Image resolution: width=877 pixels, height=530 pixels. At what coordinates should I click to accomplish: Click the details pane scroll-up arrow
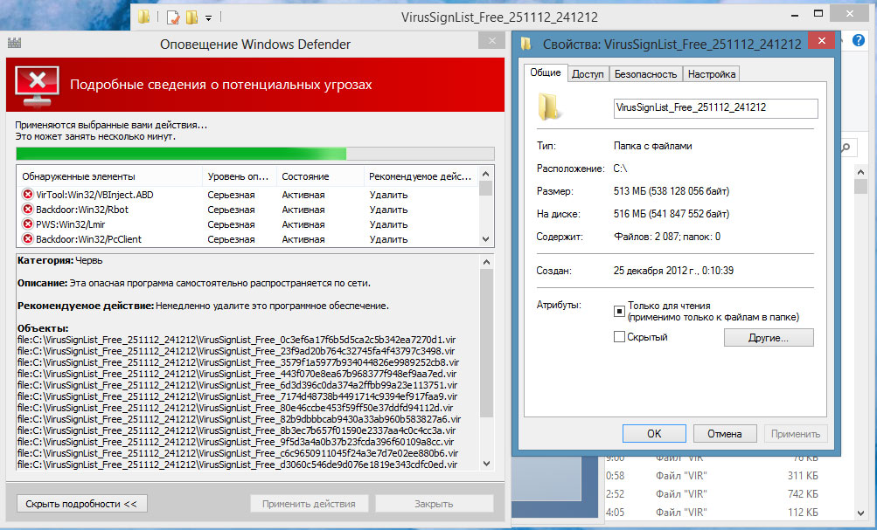(487, 262)
